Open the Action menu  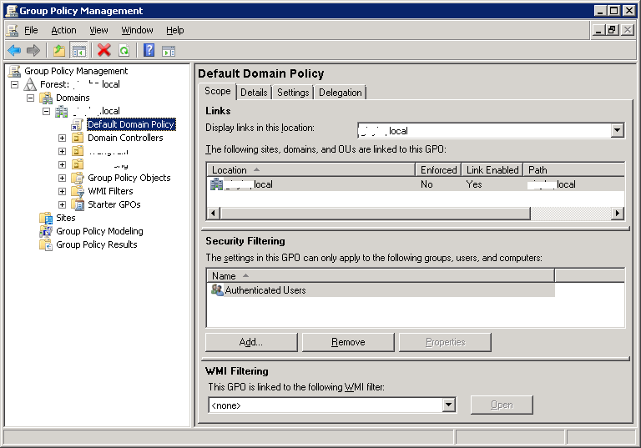point(63,30)
